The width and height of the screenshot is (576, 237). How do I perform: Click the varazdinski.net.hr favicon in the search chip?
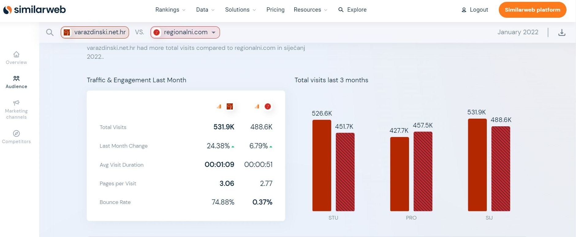tap(67, 32)
